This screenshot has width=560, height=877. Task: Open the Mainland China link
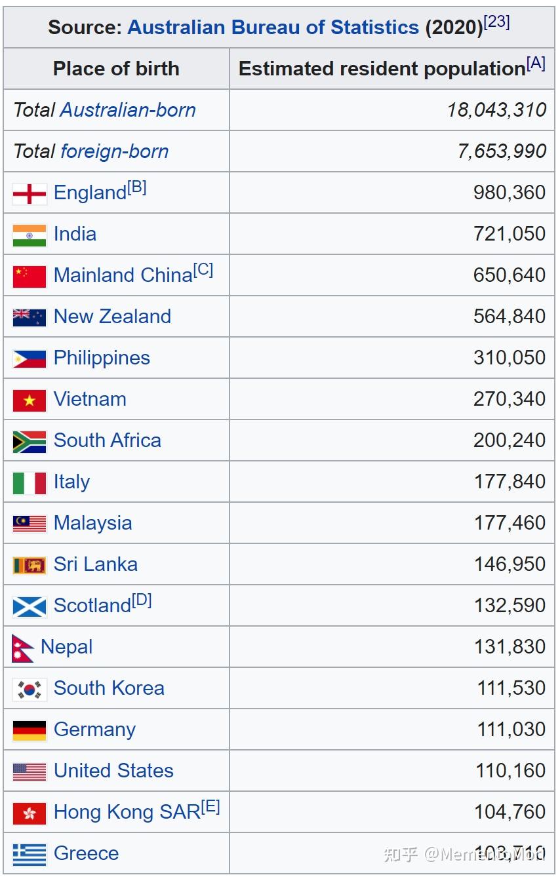(123, 275)
